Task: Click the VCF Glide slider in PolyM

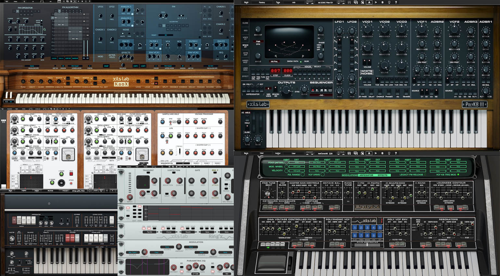Action: pos(282,193)
